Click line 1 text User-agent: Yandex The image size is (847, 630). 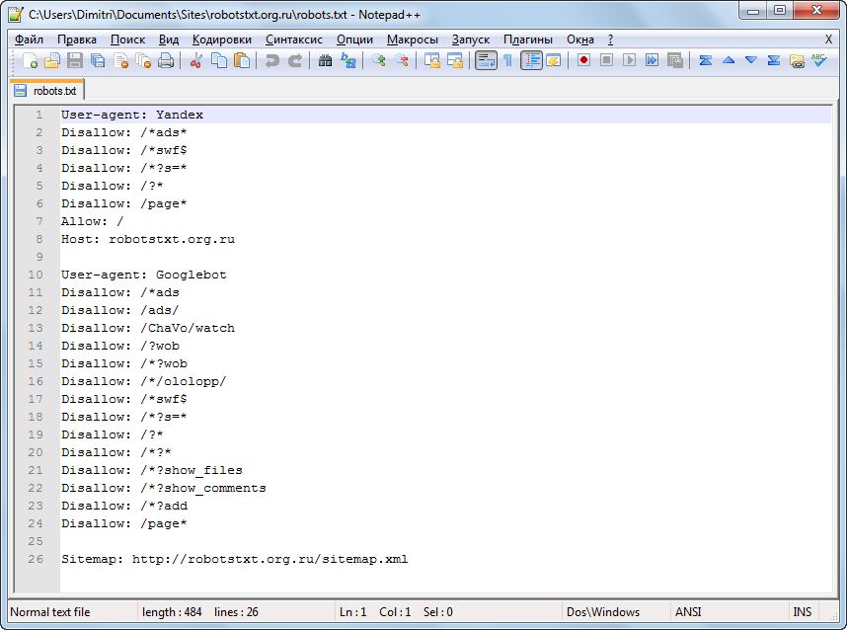132,116
